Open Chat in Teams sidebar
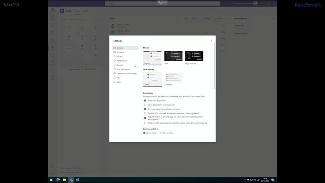The image size is (325, 183). point(52,25)
